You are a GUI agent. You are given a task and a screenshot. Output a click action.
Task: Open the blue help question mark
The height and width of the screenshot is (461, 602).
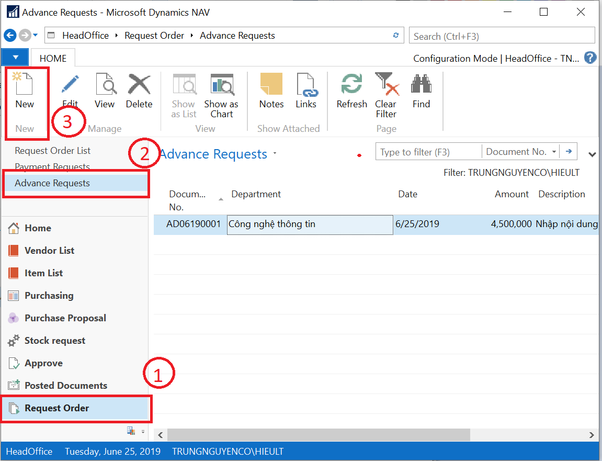pyautogui.click(x=590, y=58)
